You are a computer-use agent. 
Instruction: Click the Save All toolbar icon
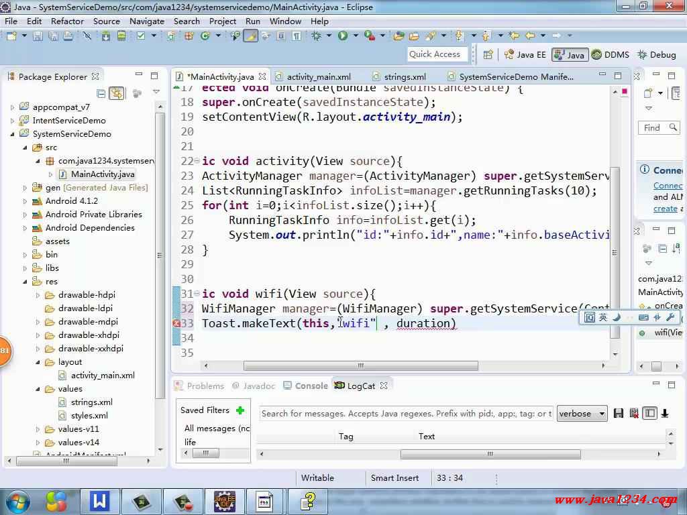click(x=53, y=36)
